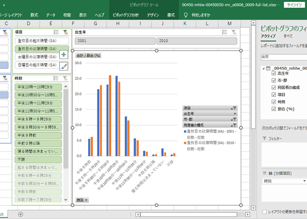
Task: Open 時刻 axis field button dropdown
Action: (x=82, y=200)
